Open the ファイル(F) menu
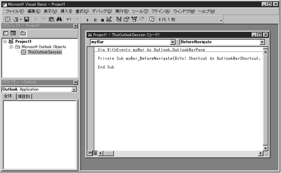 [x=14, y=11]
